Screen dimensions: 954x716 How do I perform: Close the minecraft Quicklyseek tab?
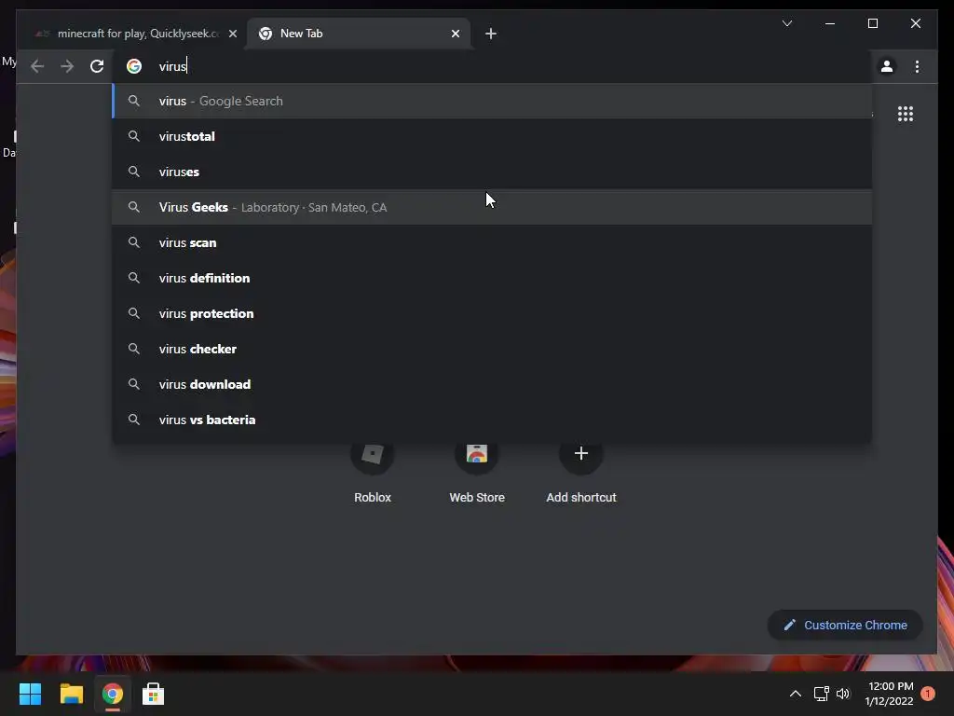[232, 34]
